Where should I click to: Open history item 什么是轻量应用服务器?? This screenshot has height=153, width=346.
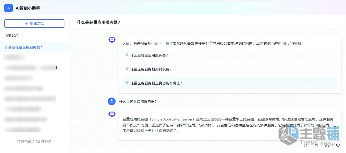tap(34, 47)
